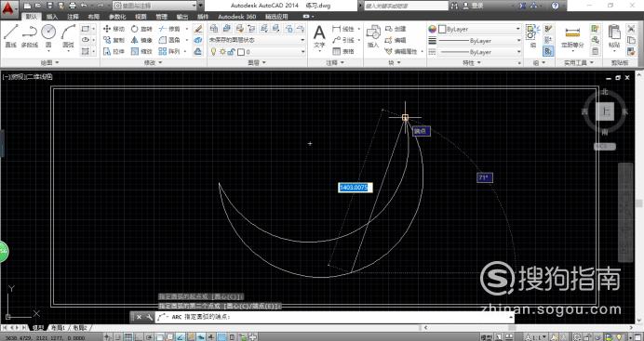
Task: Open the layer name dropdown showing 0
Action: (272, 52)
